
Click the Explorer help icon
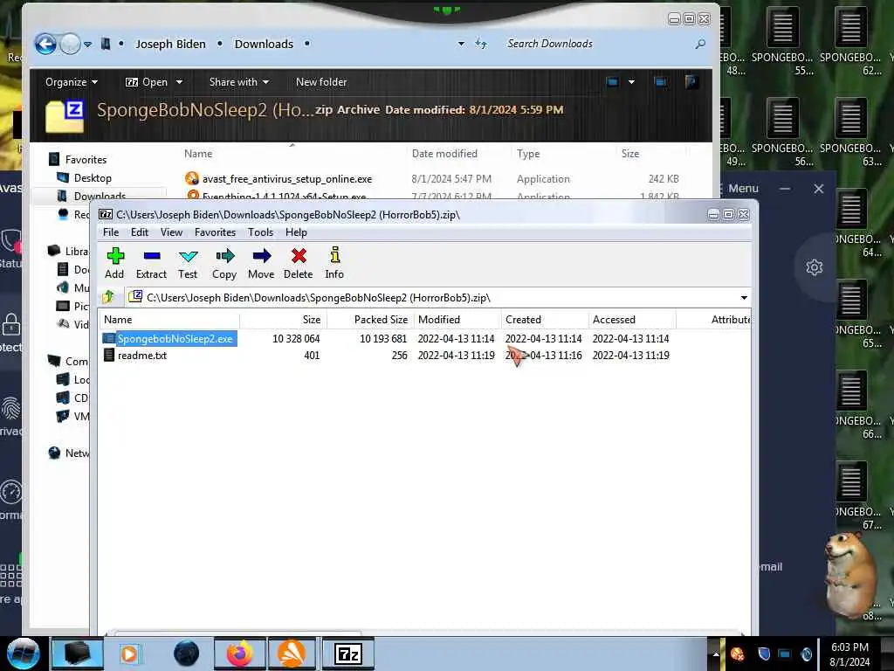[691, 82]
